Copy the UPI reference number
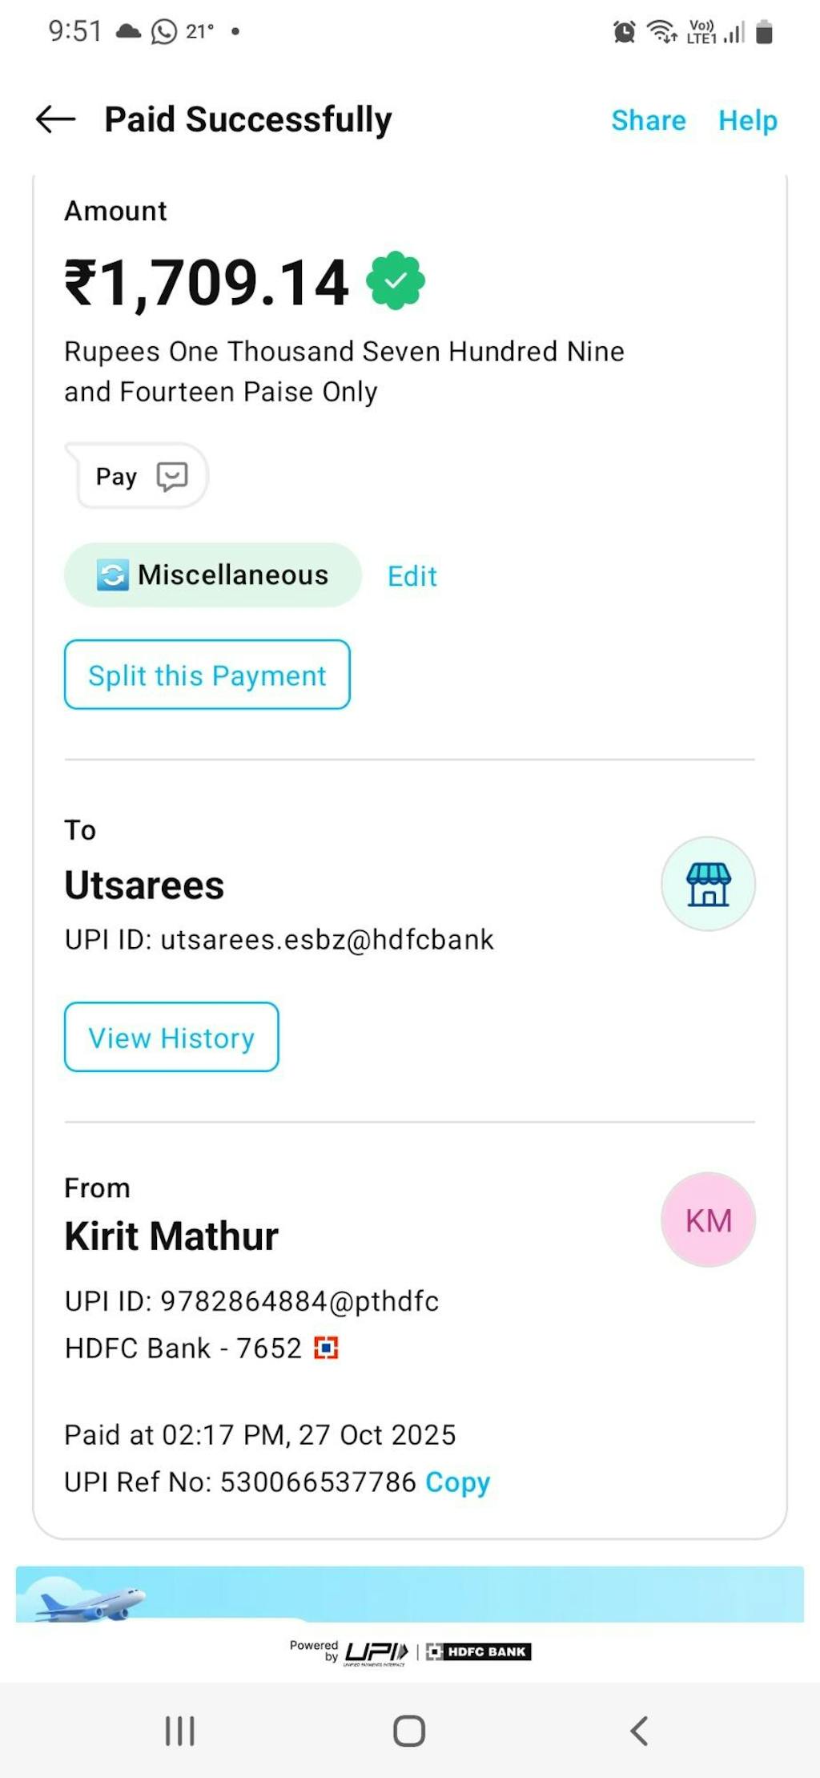 point(457,1482)
